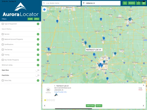Click the logout arrow icon
The width and height of the screenshot is (147, 110).
point(144,3)
